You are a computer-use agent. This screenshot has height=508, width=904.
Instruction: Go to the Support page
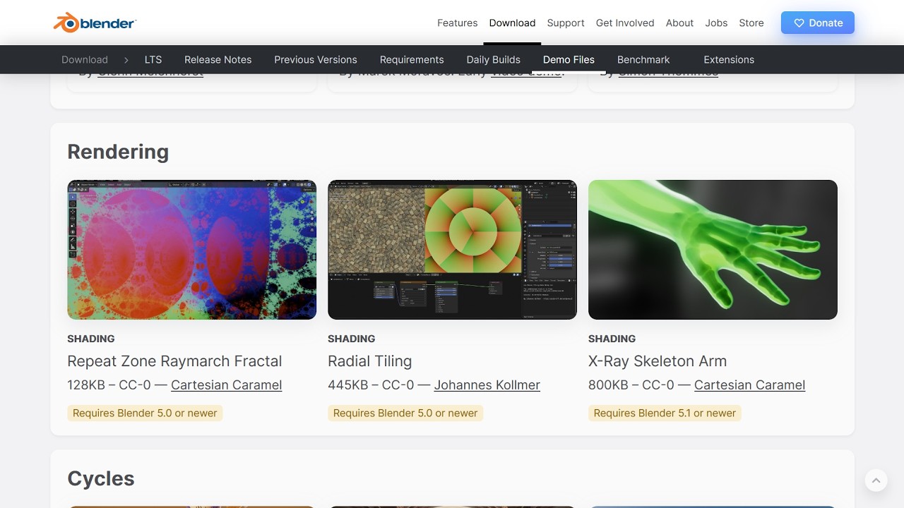[x=566, y=23]
